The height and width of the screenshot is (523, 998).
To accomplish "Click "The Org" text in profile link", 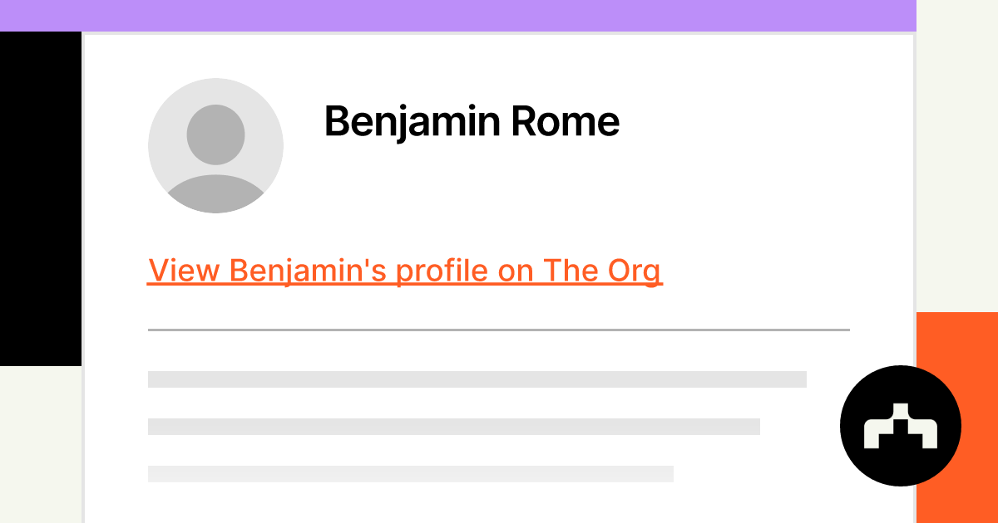I will pyautogui.click(x=602, y=271).
